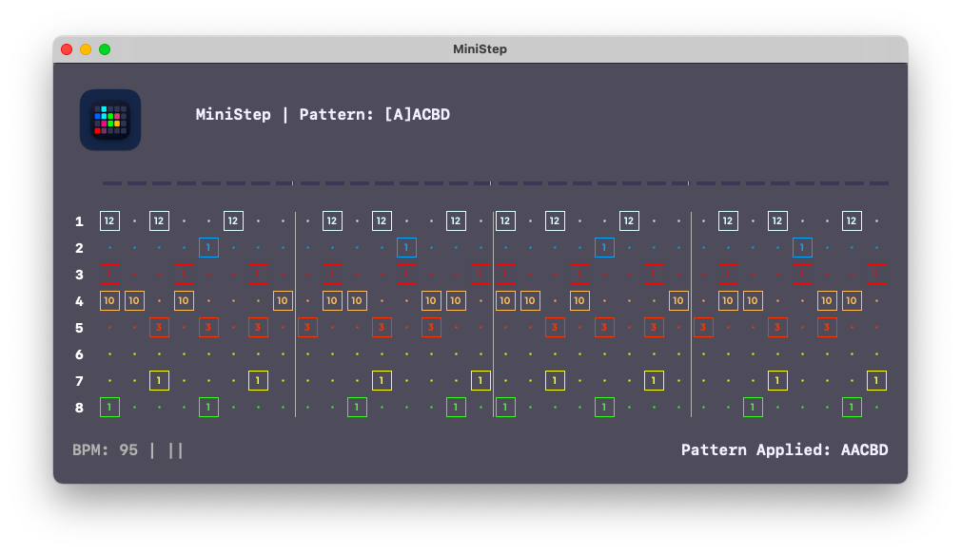This screenshot has width=961, height=554.
Task: Disable the first green step in track 8
Action: [109, 408]
